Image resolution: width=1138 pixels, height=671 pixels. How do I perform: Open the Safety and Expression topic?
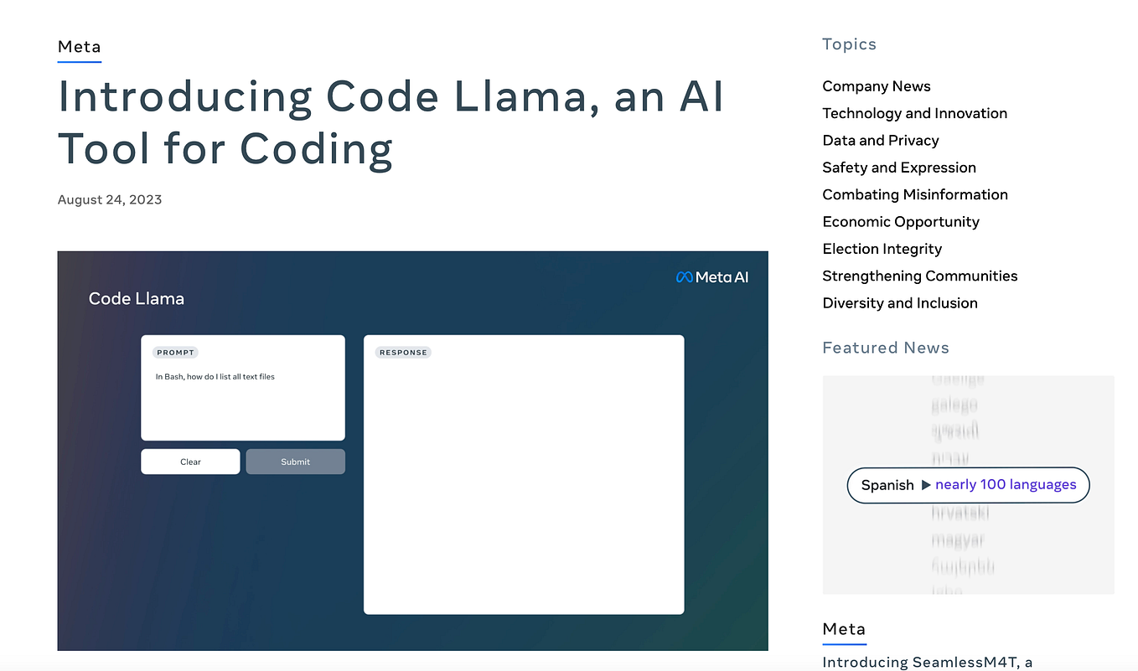(x=898, y=168)
